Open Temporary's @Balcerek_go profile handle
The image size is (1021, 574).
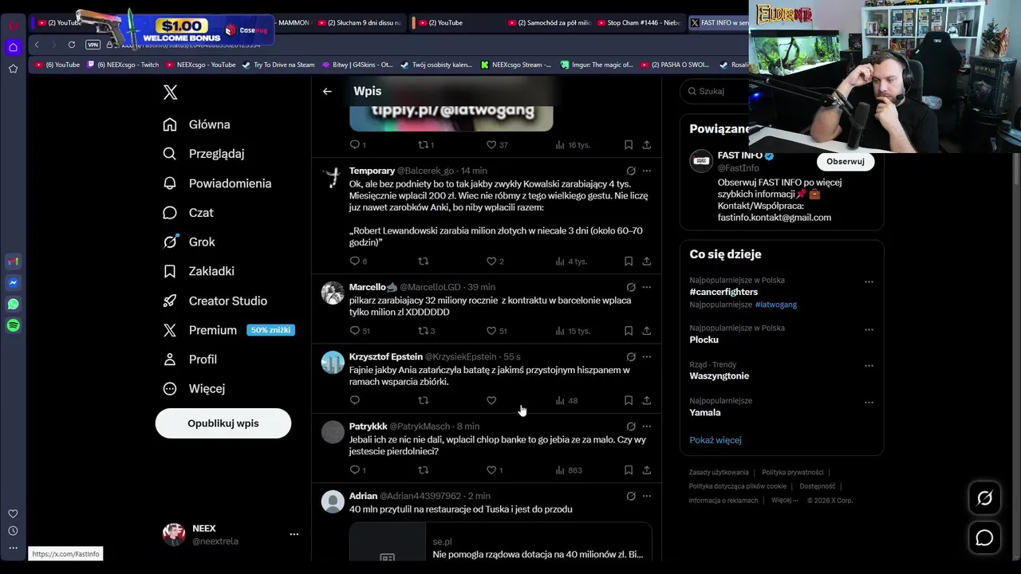click(x=425, y=171)
